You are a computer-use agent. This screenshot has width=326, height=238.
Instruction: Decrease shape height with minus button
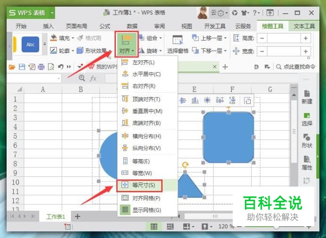(262, 38)
